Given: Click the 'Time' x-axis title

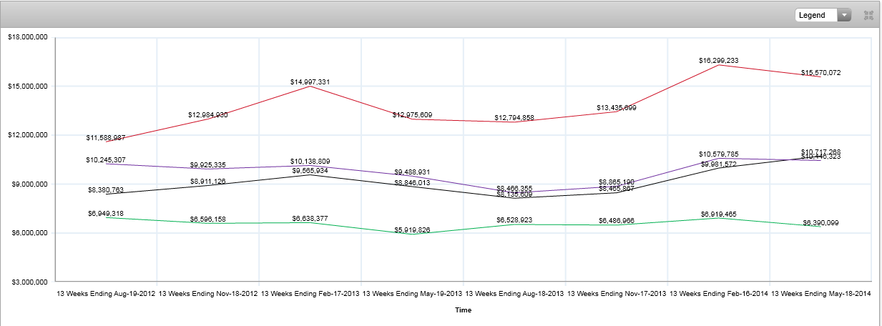Looking at the screenshot, I should pos(463,310).
